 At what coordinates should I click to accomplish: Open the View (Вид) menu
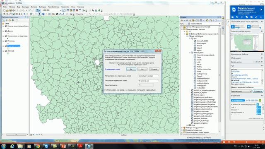point(18,7)
